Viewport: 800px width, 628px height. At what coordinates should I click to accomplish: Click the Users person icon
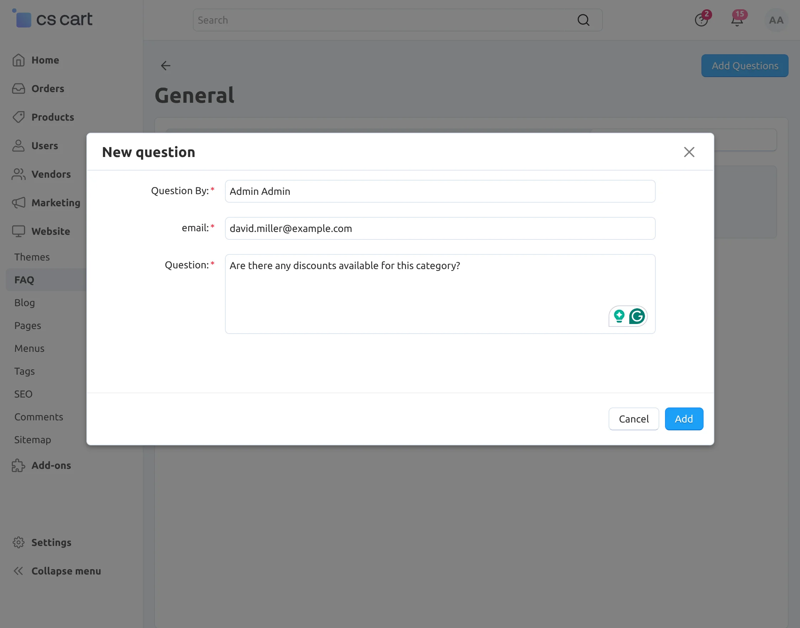[19, 146]
